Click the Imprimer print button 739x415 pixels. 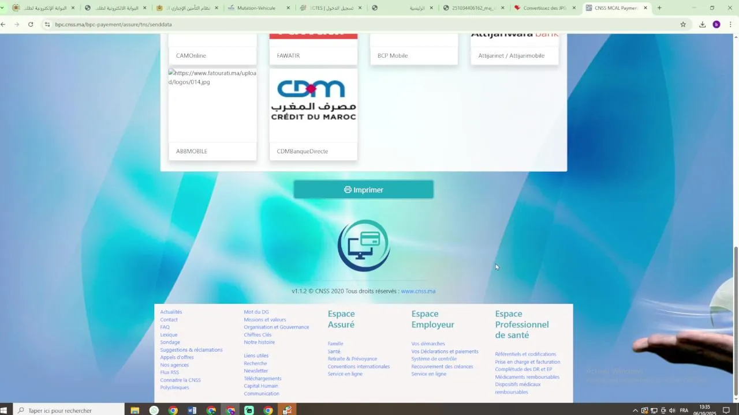pos(363,190)
